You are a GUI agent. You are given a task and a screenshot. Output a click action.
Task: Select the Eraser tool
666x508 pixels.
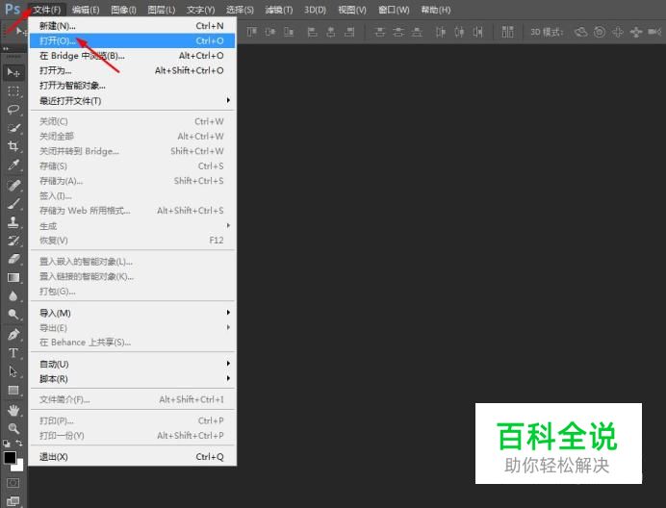tap(13, 259)
